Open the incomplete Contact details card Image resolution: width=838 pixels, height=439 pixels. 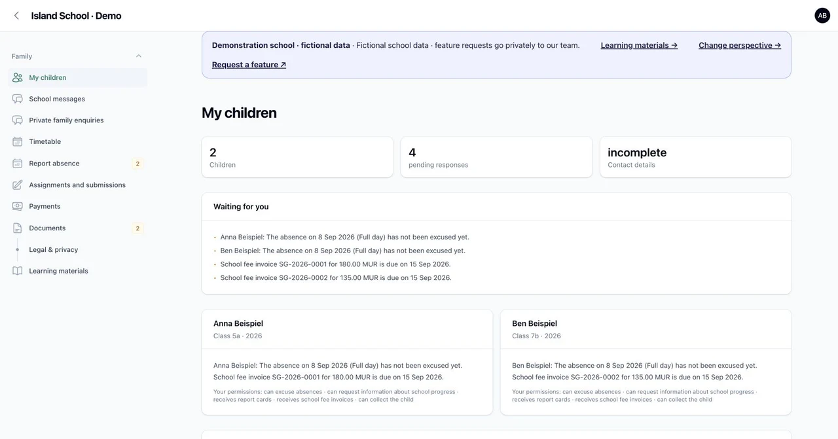pos(695,157)
